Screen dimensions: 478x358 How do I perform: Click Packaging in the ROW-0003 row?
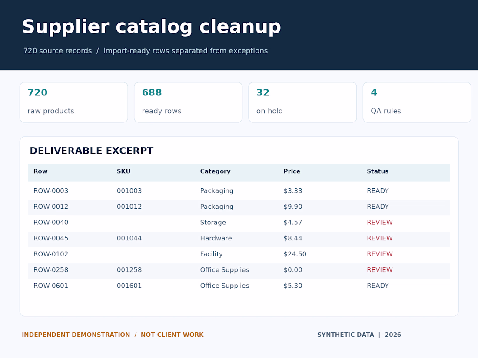point(217,191)
